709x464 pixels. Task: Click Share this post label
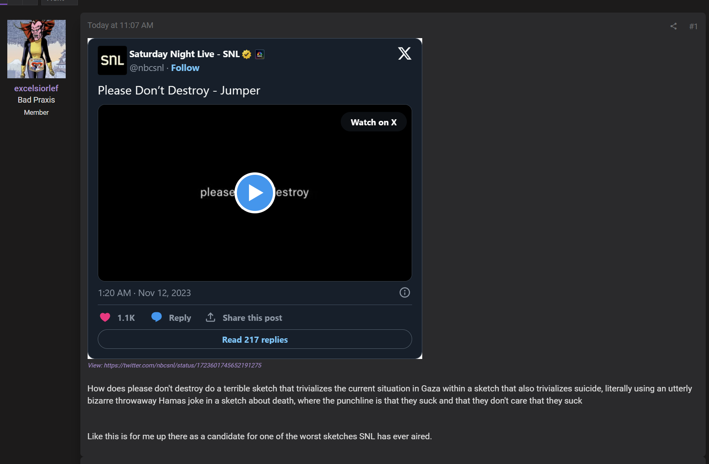252,318
